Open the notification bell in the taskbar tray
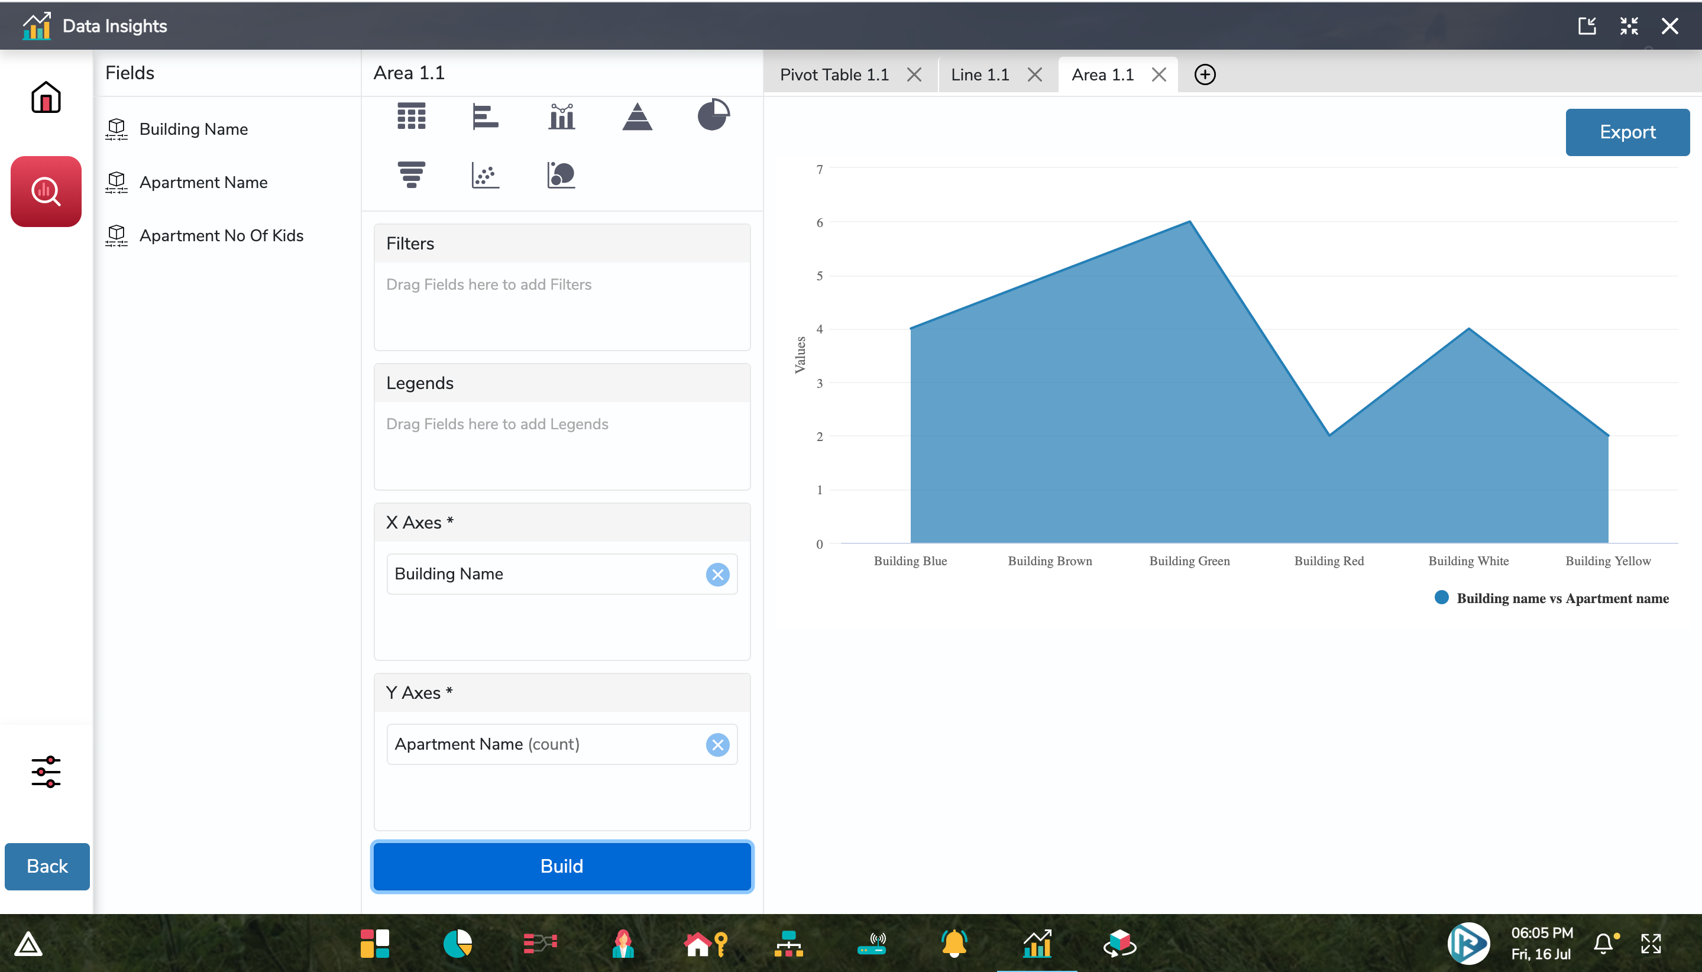This screenshot has height=972, width=1702. coord(1604,943)
